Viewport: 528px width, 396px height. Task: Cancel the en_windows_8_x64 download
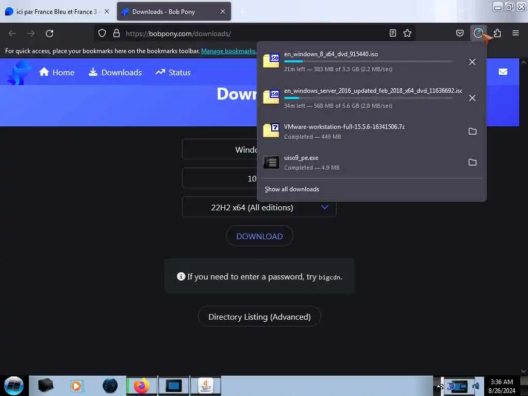click(472, 62)
